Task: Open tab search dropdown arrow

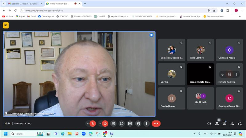Action: [4, 4]
